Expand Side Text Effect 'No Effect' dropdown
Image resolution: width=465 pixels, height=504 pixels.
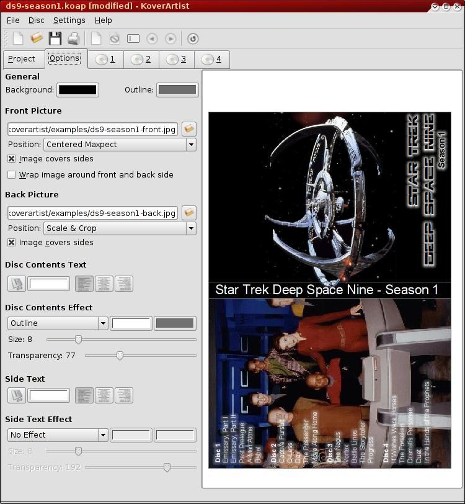tap(58, 435)
